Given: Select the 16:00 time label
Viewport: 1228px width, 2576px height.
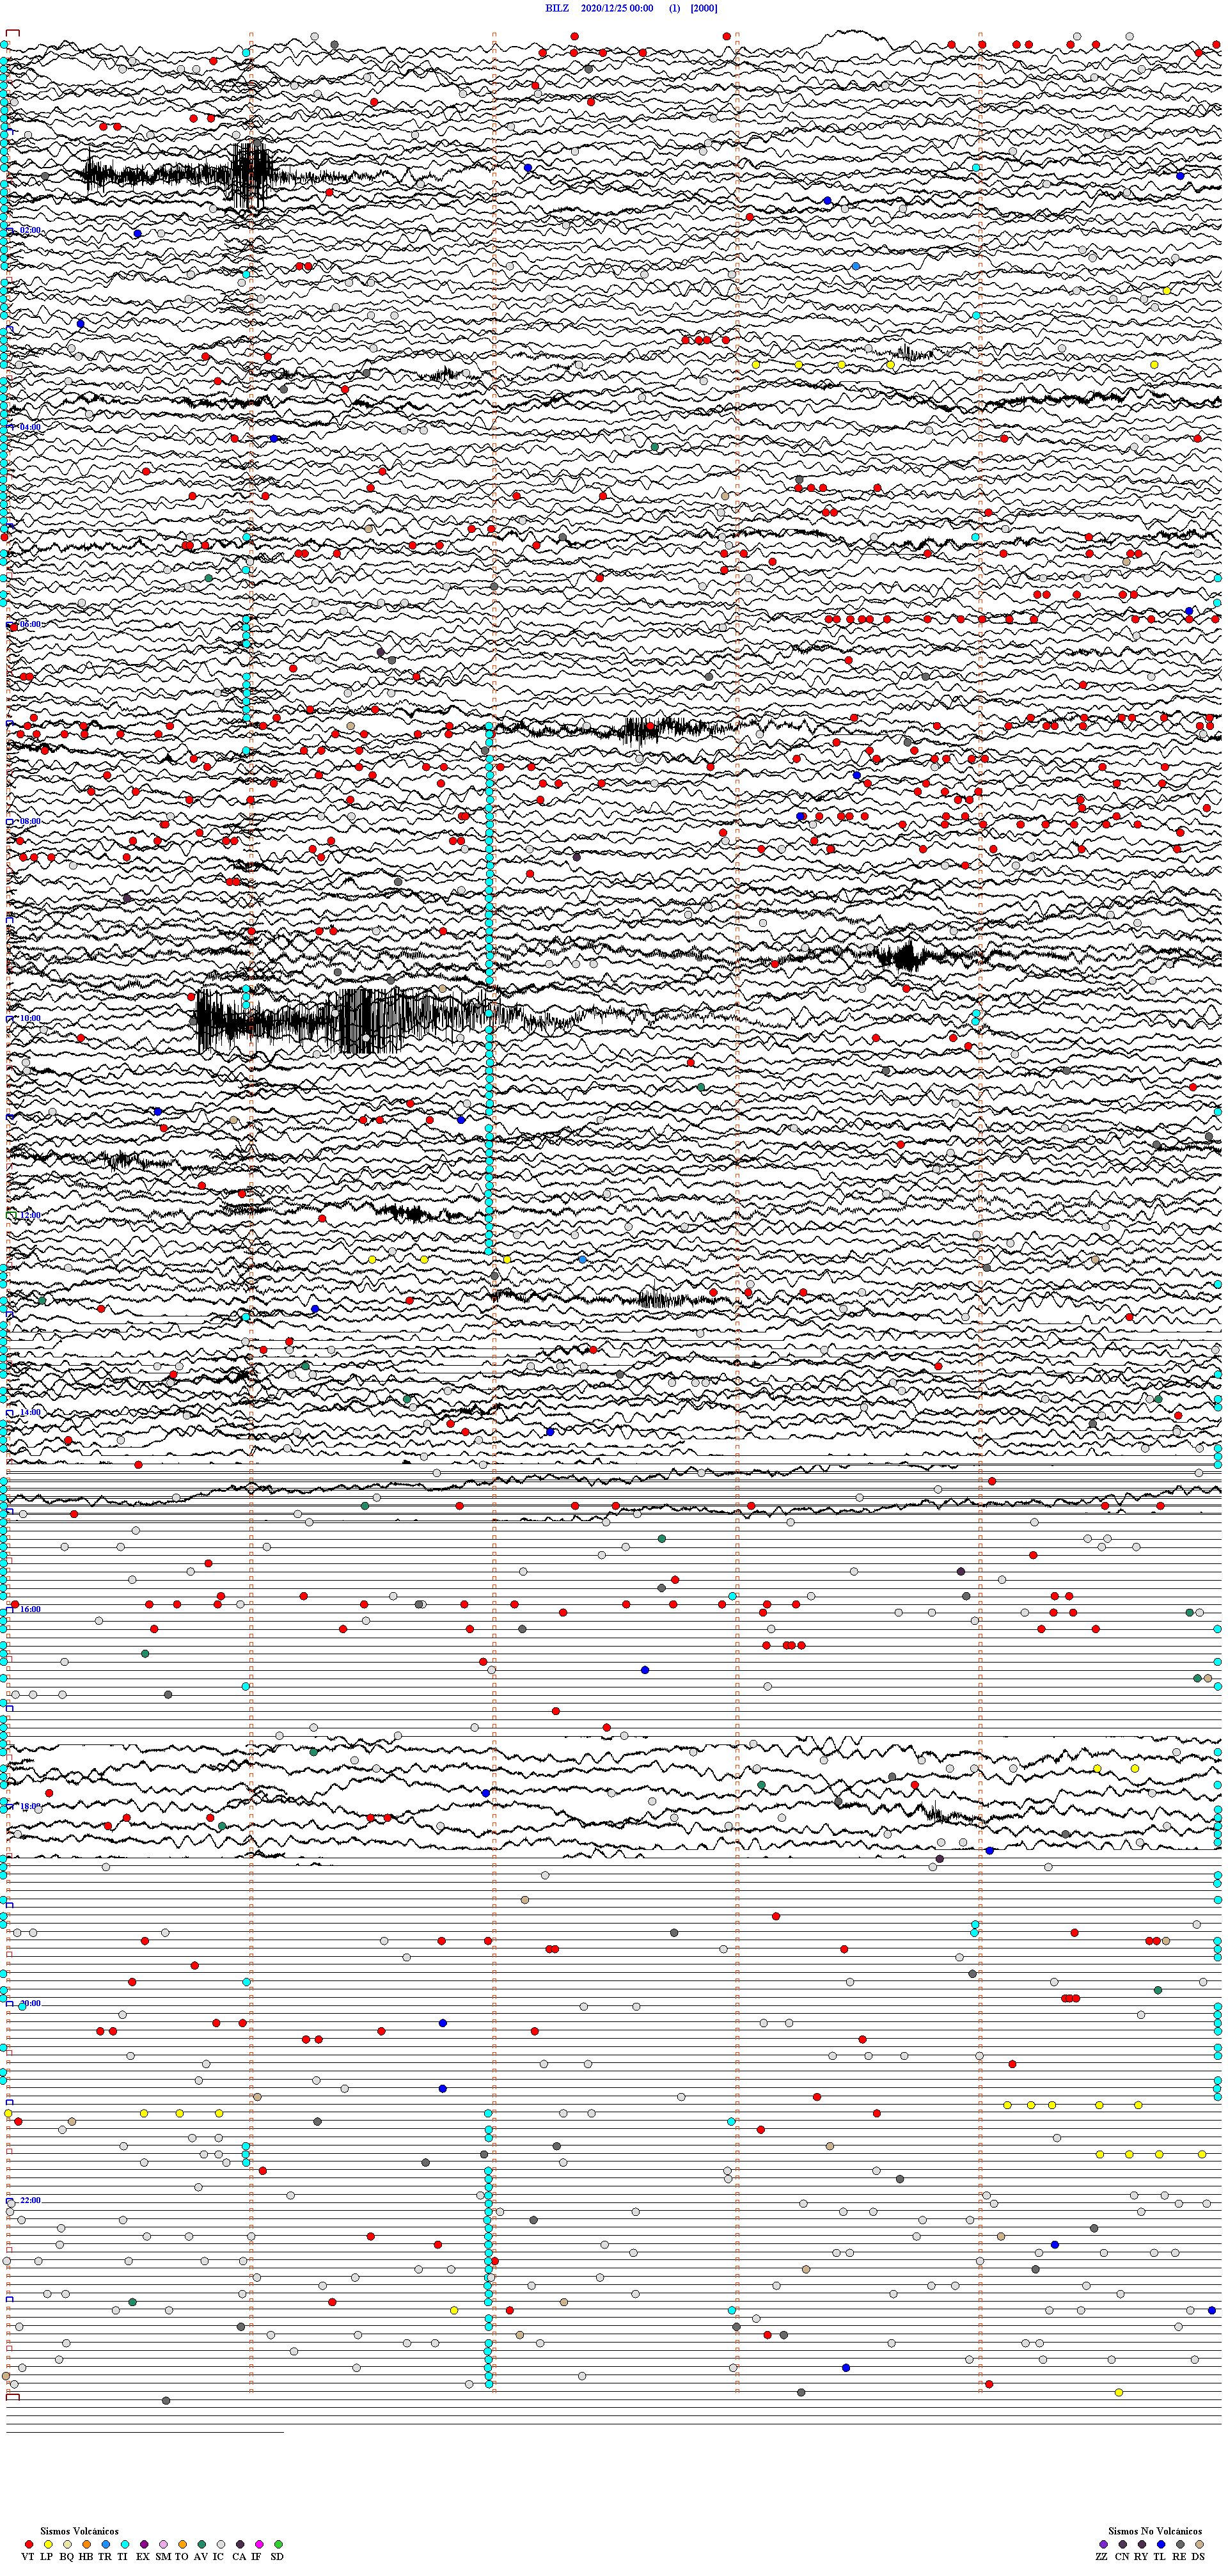Looking at the screenshot, I should 31,1609.
